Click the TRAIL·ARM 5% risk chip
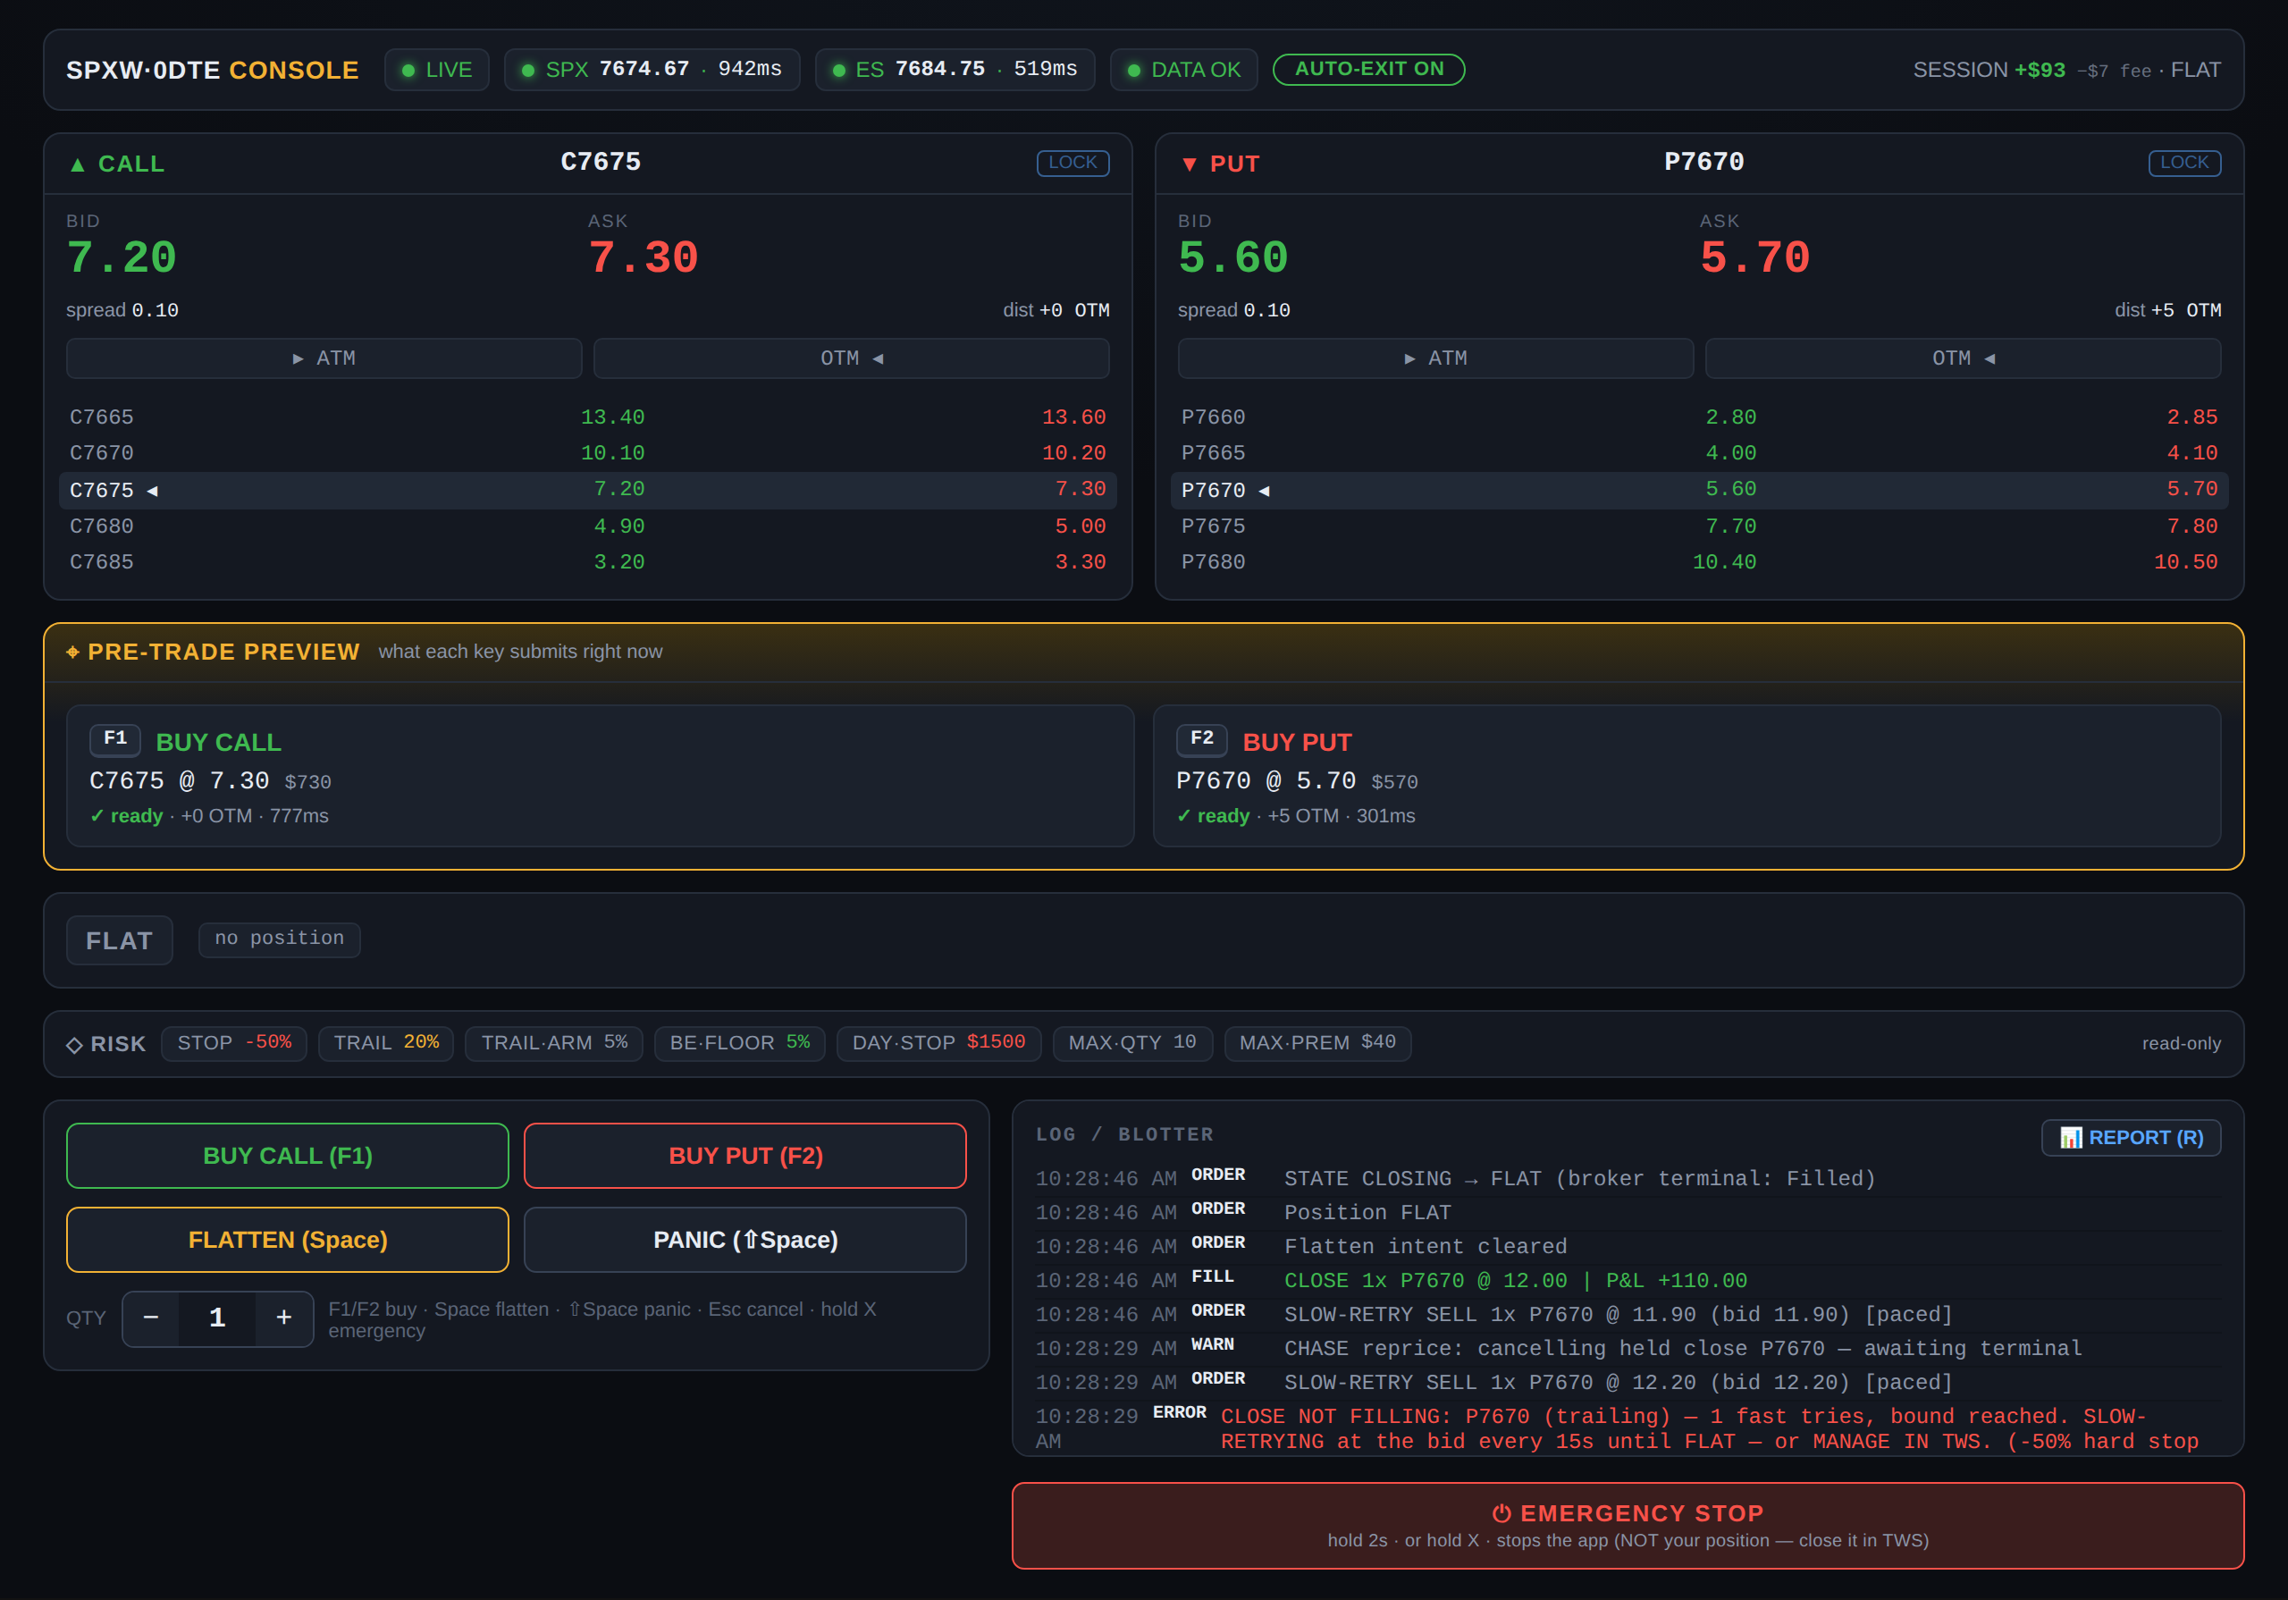Image resolution: width=2288 pixels, height=1600 pixels. coord(554,1043)
